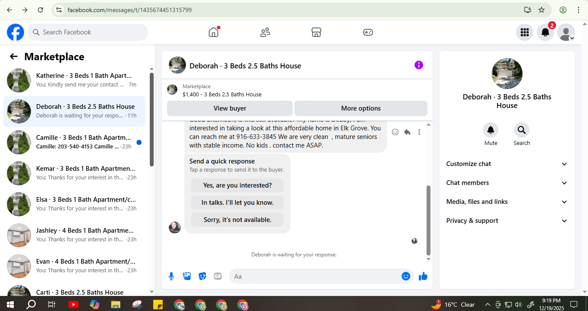Open the unread Camille conversation
Viewport: 588px width, 311px height.
(x=74, y=142)
